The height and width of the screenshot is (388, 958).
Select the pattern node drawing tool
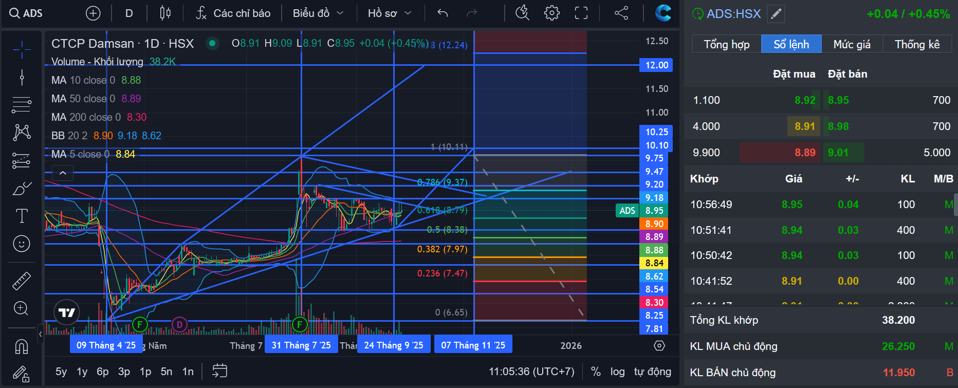pos(22,133)
